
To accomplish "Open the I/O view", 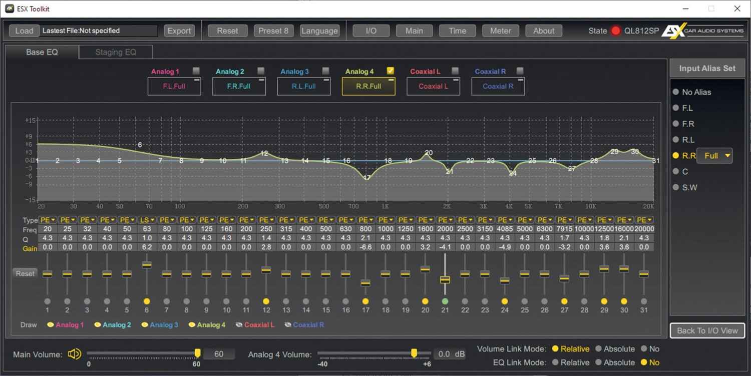I will (371, 31).
